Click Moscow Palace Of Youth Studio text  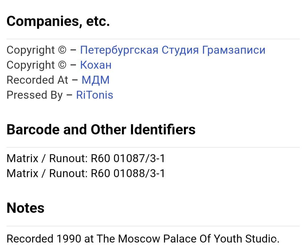[199, 238]
